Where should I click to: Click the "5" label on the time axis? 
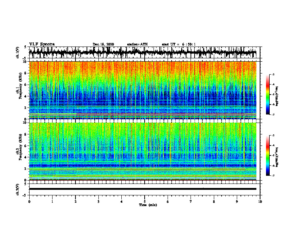[145, 202]
